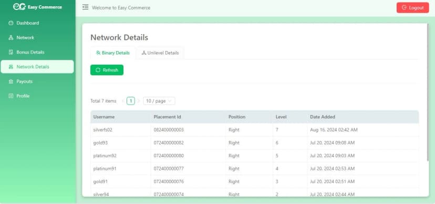Select pagination page 1
Viewport: 435px width, 204px height.
pyautogui.click(x=131, y=101)
